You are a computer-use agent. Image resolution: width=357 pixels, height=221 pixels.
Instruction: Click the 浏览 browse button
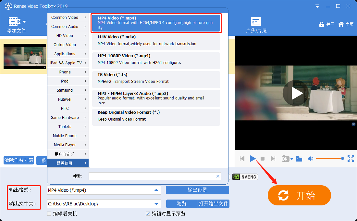click(182, 204)
